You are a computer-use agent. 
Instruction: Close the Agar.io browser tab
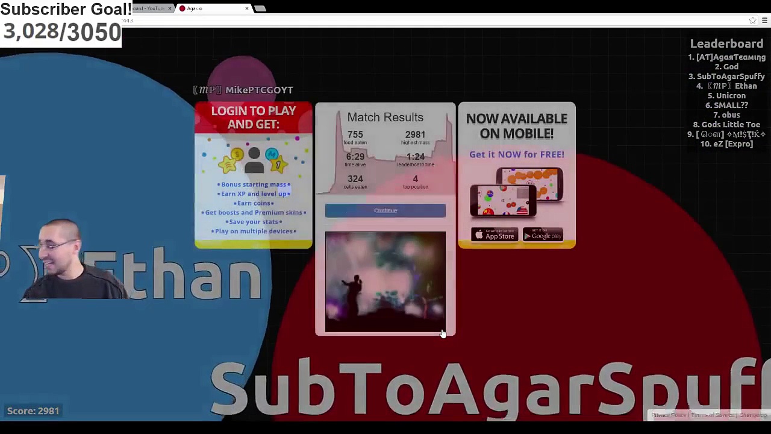[247, 8]
